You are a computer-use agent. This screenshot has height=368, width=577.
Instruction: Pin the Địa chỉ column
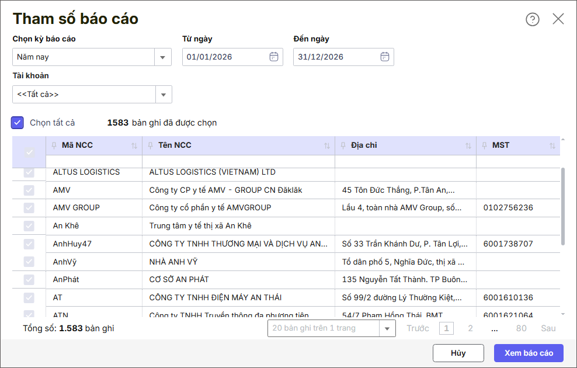click(343, 145)
